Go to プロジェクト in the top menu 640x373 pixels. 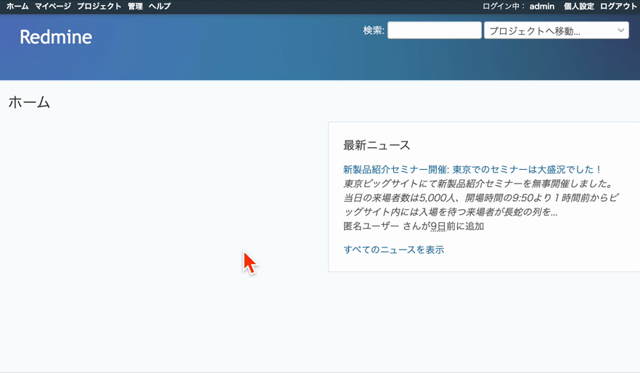click(99, 7)
